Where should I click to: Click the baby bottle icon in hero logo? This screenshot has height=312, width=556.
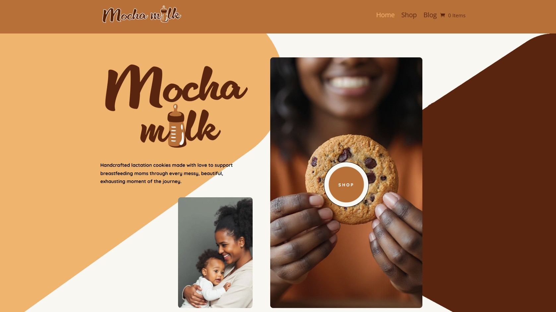(176, 126)
